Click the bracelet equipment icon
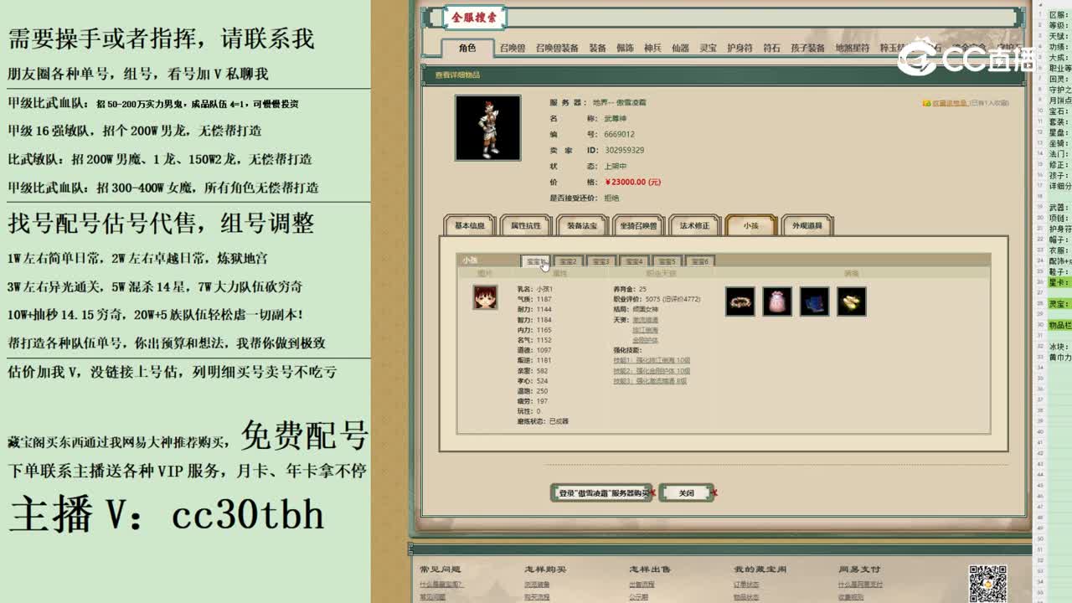 [x=740, y=301]
